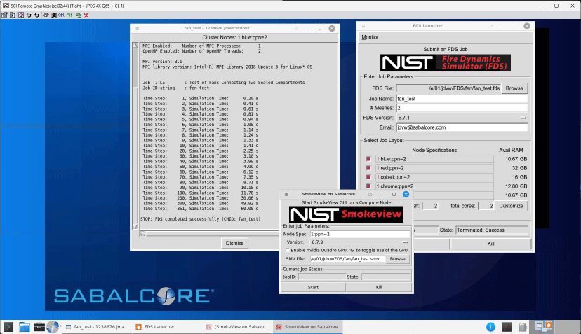This screenshot has height=334, width=581.
Task: Toggle the Alt key button in the viewer toolbar
Action: [x=69, y=15]
